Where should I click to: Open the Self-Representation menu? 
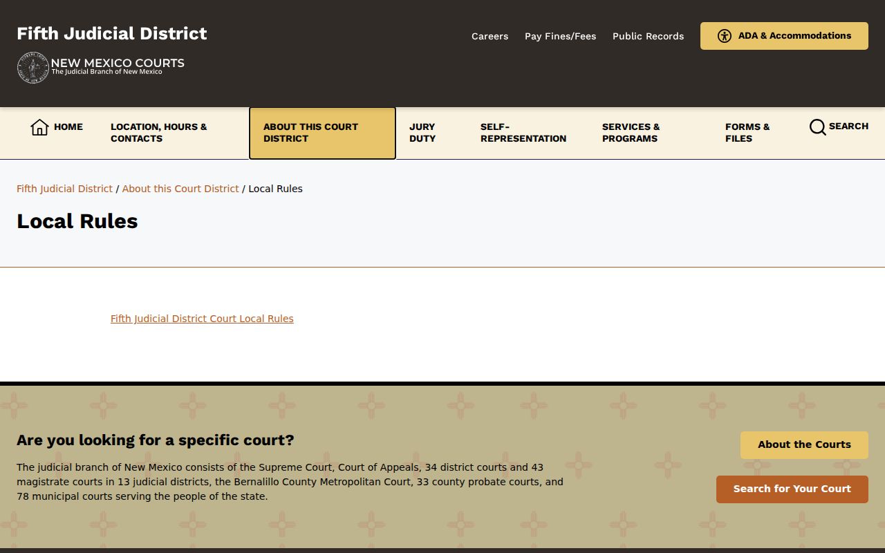click(x=527, y=133)
